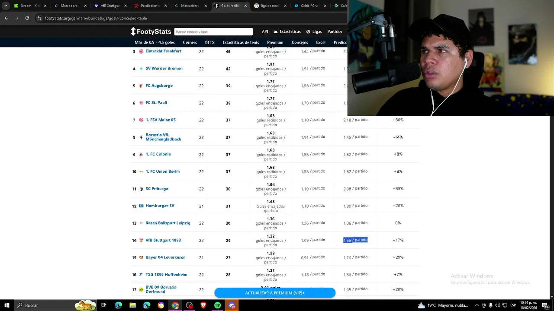Click the -14% value in Mönchengladbach row
Viewport: 554px width, 311px height.
pos(398,137)
